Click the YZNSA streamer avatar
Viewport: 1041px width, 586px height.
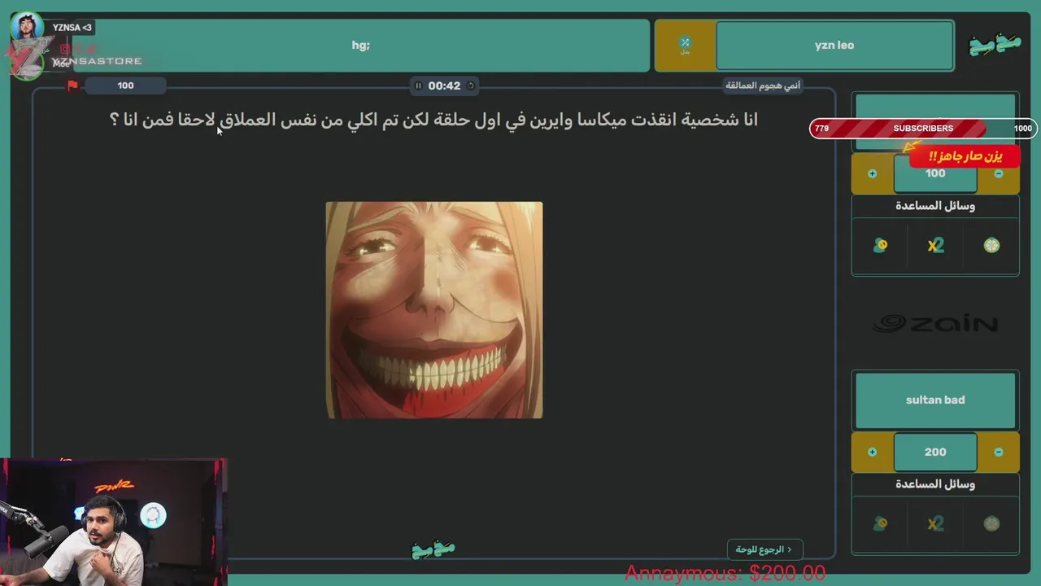point(28,27)
